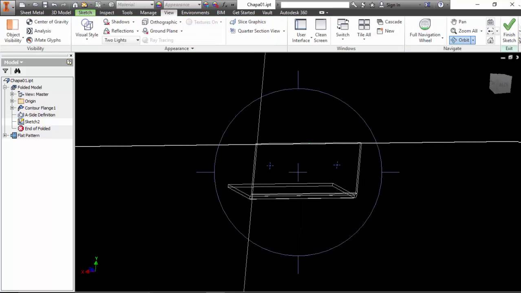The height and width of the screenshot is (293, 521).
Task: Expand the Flat Pattern tree node
Action: point(5,135)
